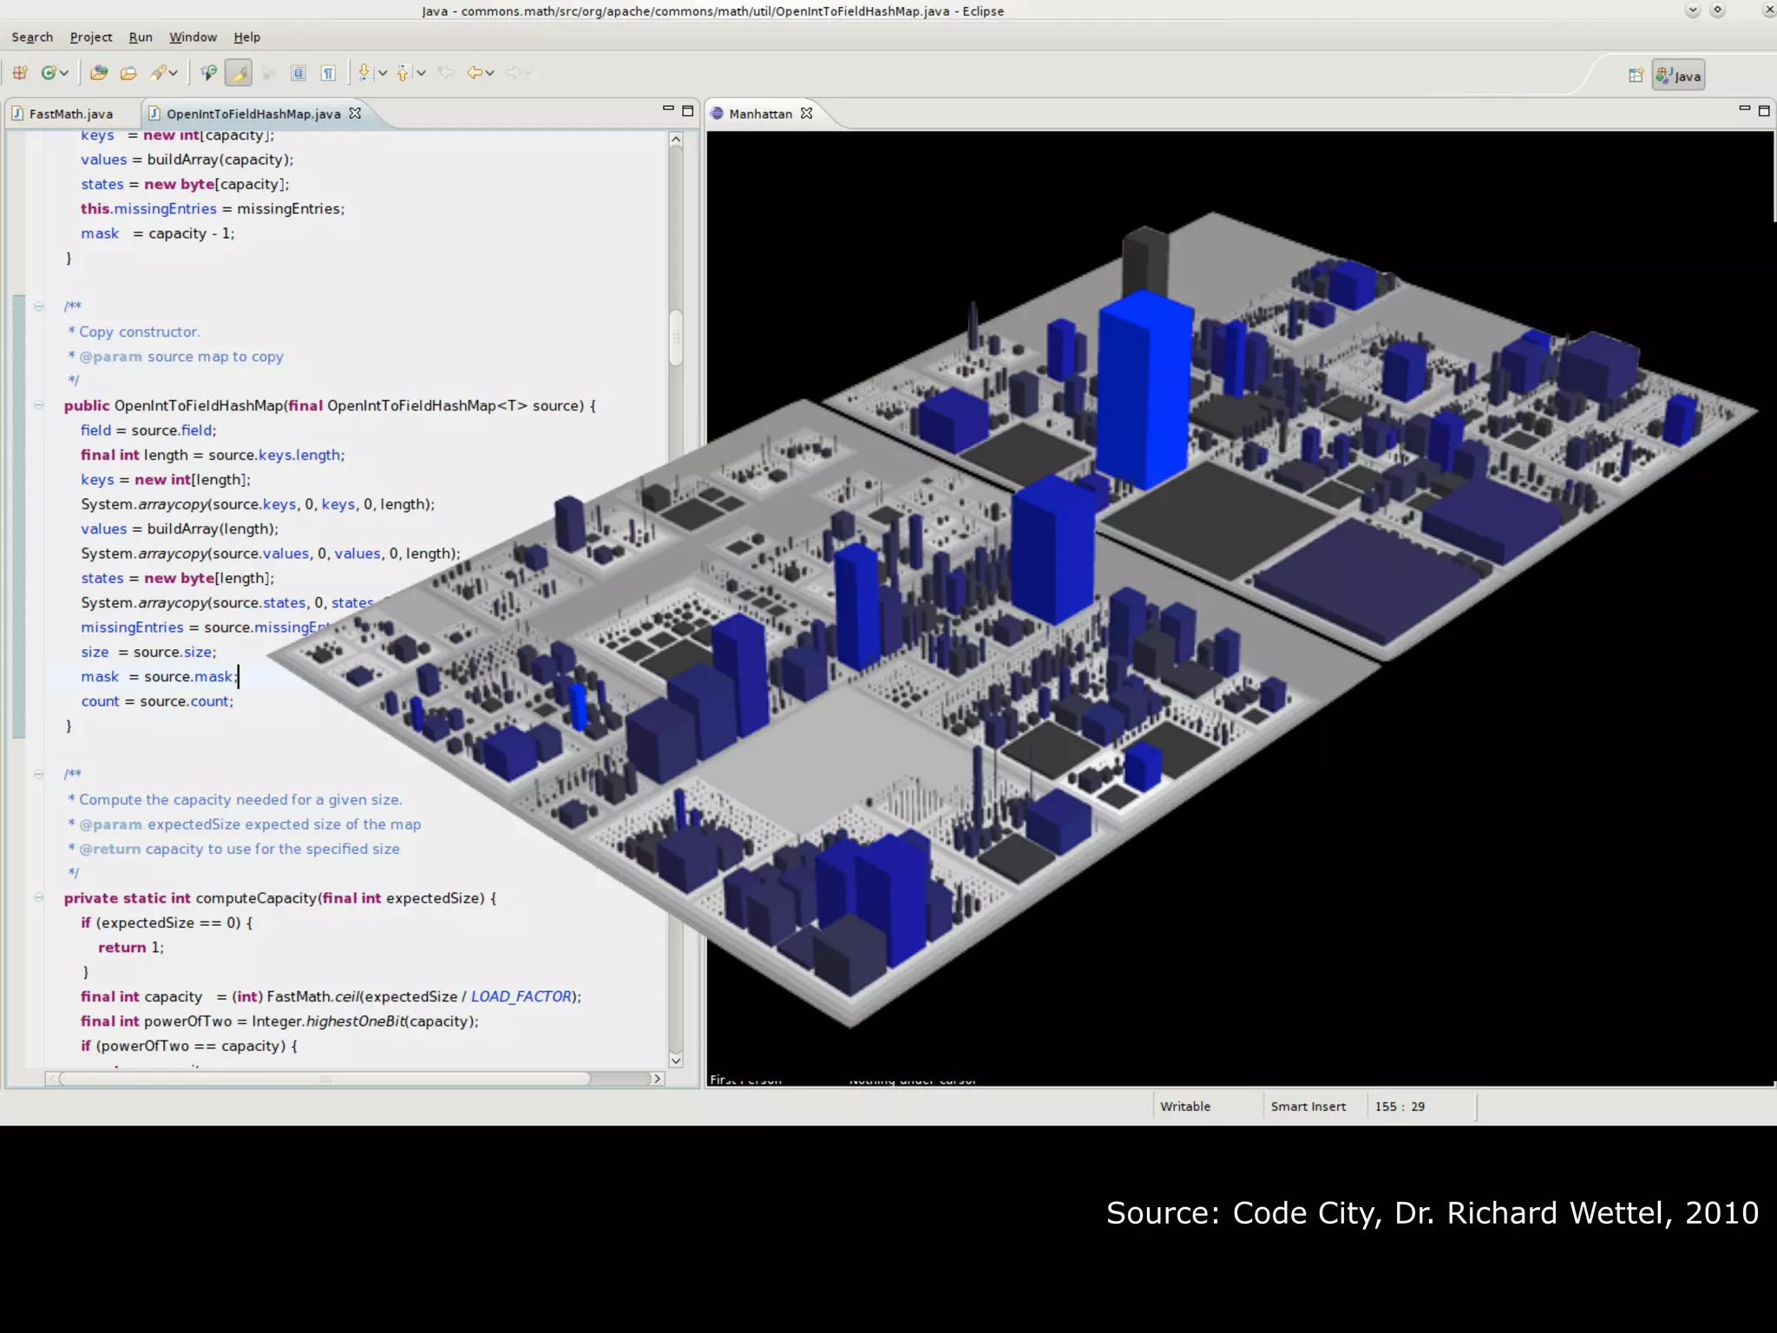Select the Java perspective button
The width and height of the screenshot is (1777, 1333).
tap(1678, 76)
